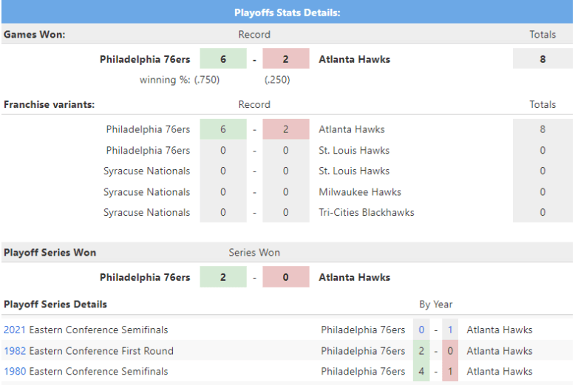The width and height of the screenshot is (575, 385).
Task: Click the games won total of 8
Action: pyautogui.click(x=542, y=59)
